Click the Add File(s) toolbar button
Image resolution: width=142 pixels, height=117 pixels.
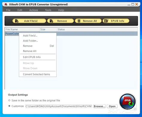point(29,21)
